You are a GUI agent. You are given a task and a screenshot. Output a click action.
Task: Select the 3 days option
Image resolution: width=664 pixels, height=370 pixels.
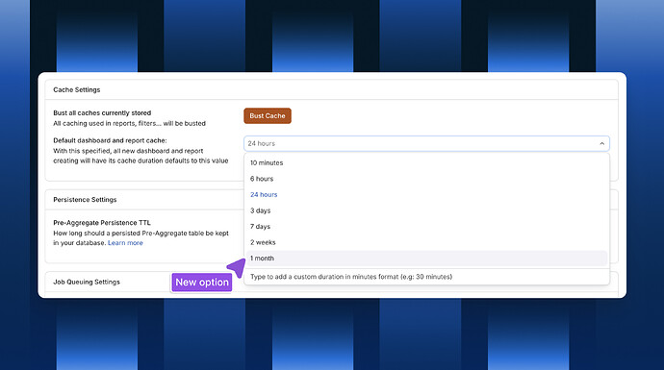coord(426,210)
